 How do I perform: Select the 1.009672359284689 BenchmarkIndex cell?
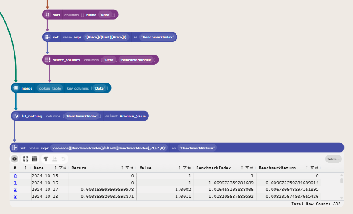coord(225,183)
